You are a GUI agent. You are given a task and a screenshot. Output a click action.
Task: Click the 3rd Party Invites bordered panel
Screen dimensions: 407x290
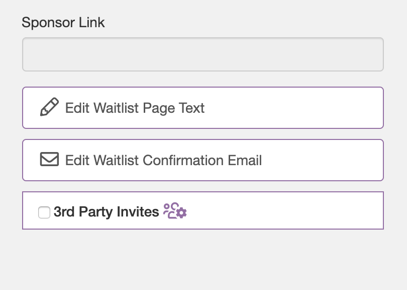203,210
